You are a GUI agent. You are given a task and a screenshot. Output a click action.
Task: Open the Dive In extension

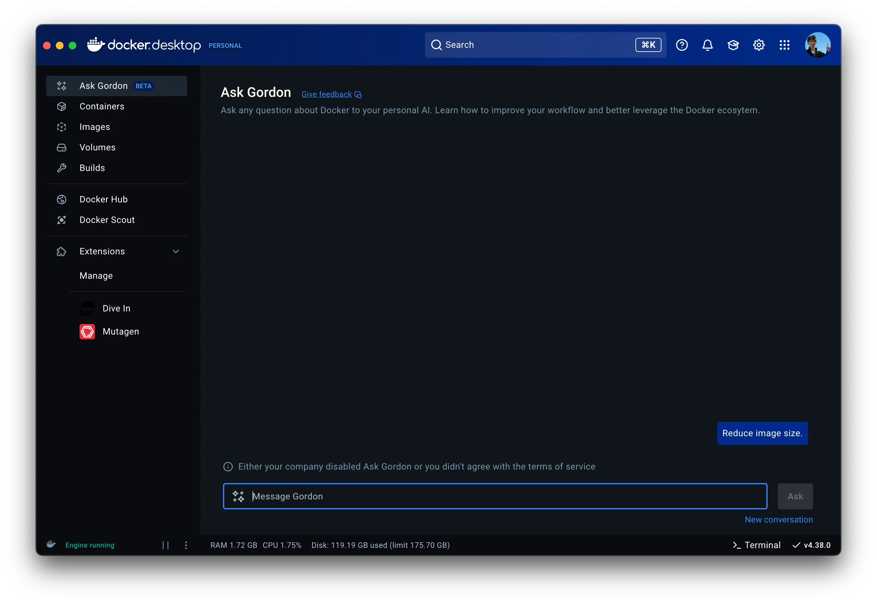[116, 308]
